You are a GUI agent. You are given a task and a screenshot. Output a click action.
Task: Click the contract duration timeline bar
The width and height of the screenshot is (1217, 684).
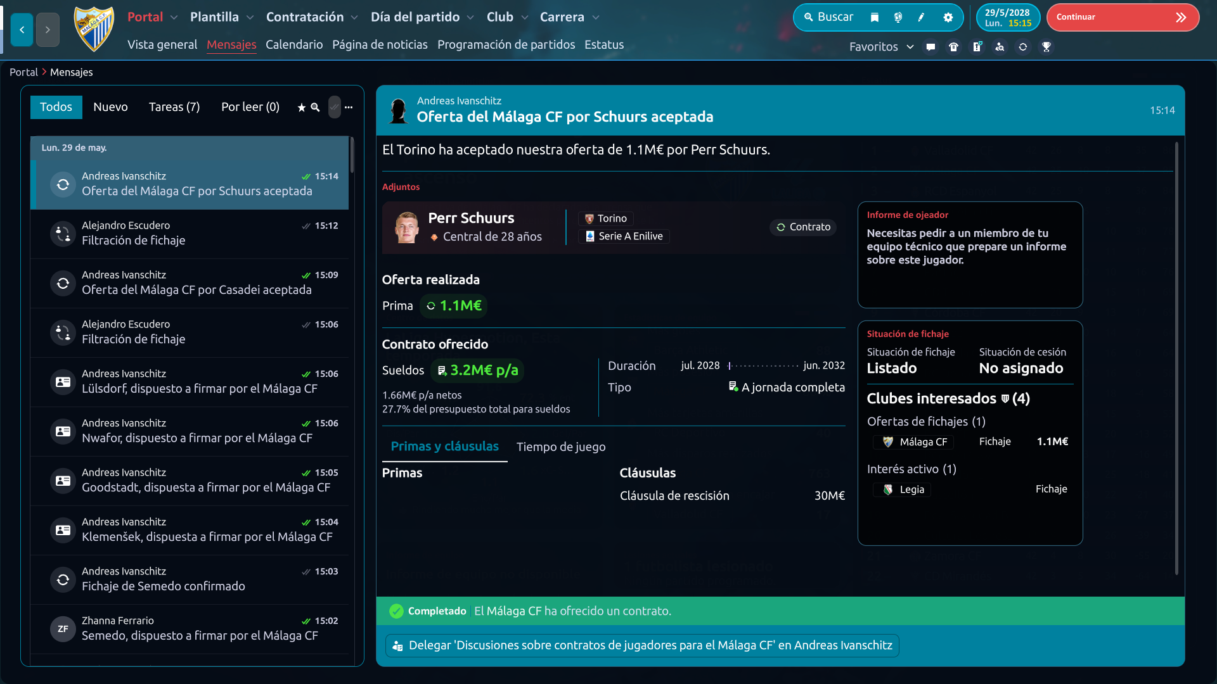(763, 366)
